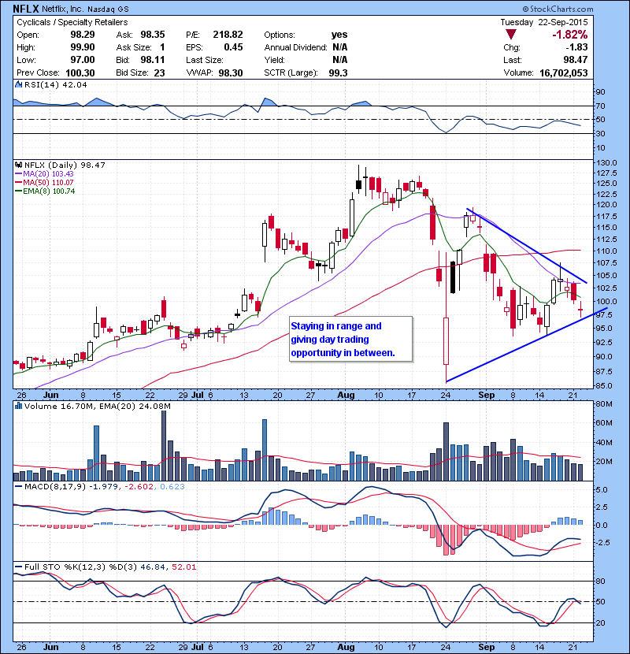This screenshot has height=654, width=630.
Task: Select the green EMA(8) legend line
Action: click(x=18, y=191)
